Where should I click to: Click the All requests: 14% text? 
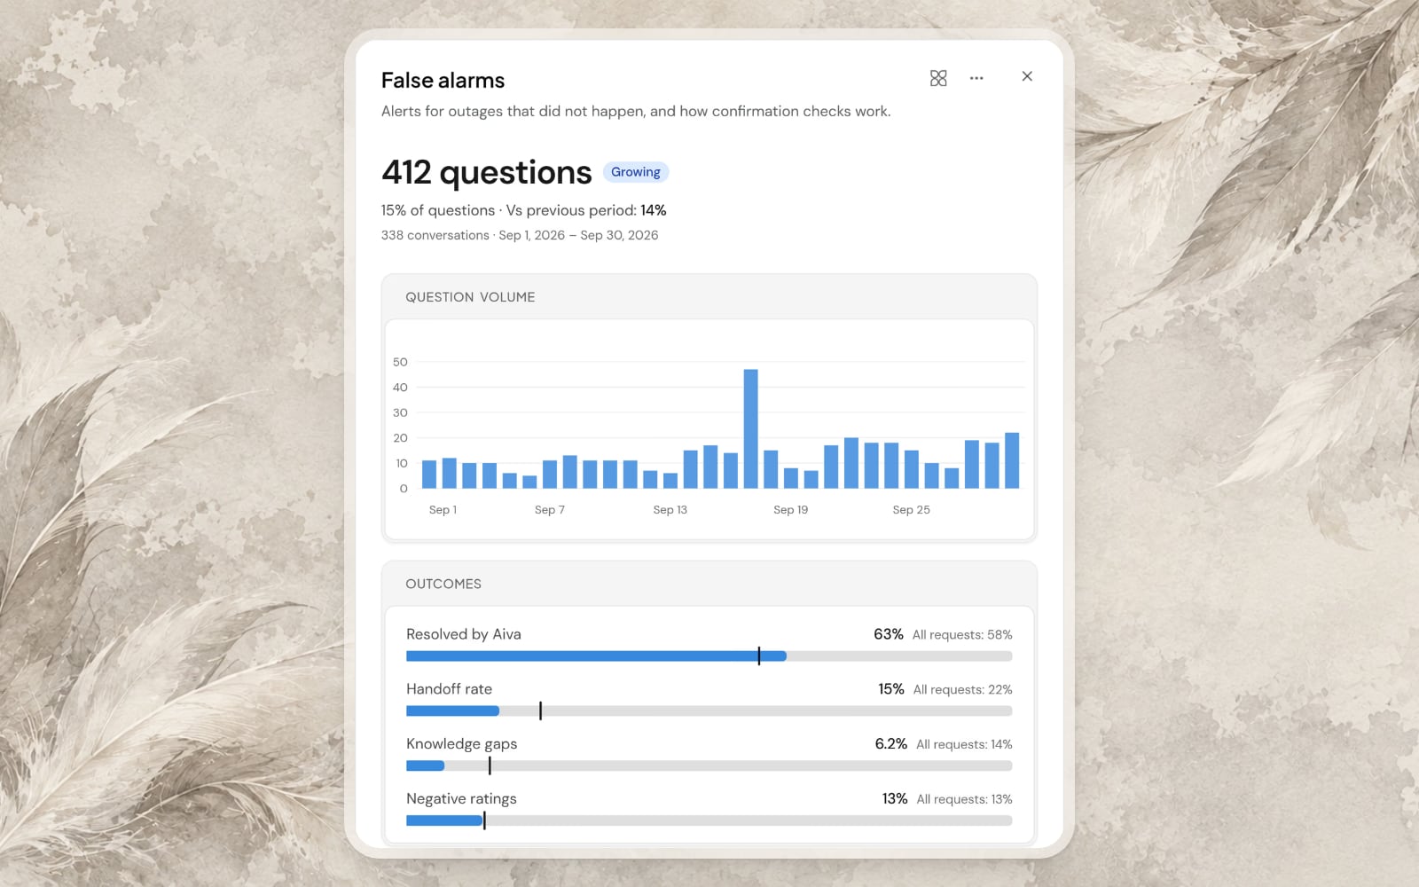coord(964,745)
